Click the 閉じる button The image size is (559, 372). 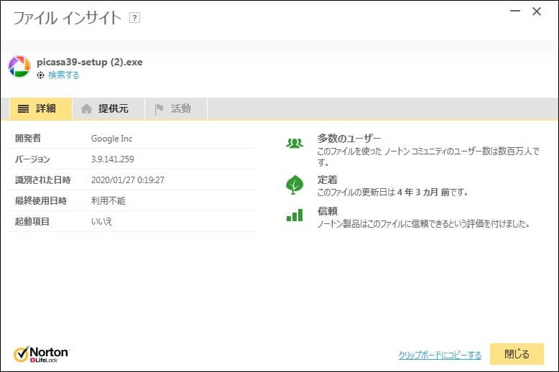tap(517, 354)
